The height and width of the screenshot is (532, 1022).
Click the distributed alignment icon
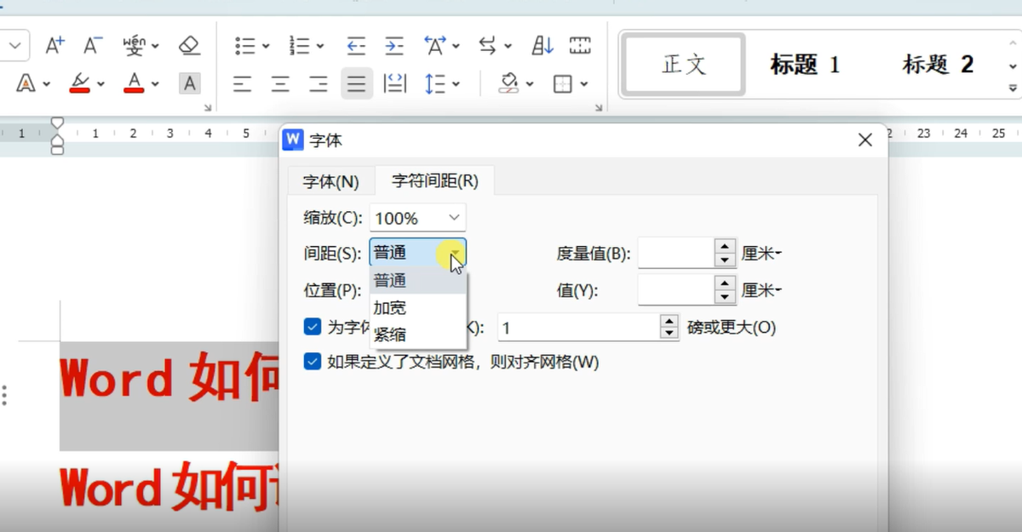[395, 83]
